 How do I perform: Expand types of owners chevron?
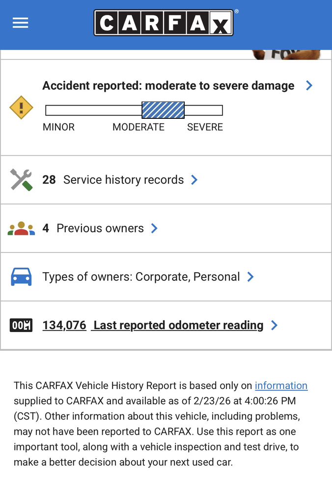point(250,277)
